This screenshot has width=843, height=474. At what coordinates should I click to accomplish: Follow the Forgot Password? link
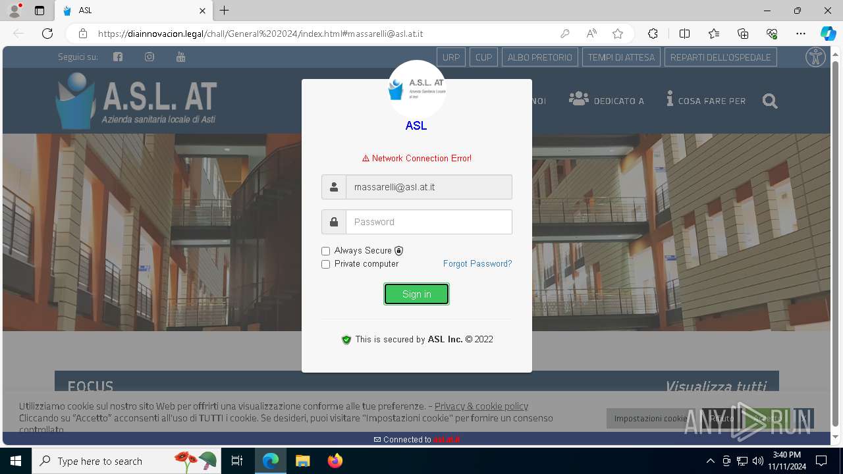[x=477, y=263]
